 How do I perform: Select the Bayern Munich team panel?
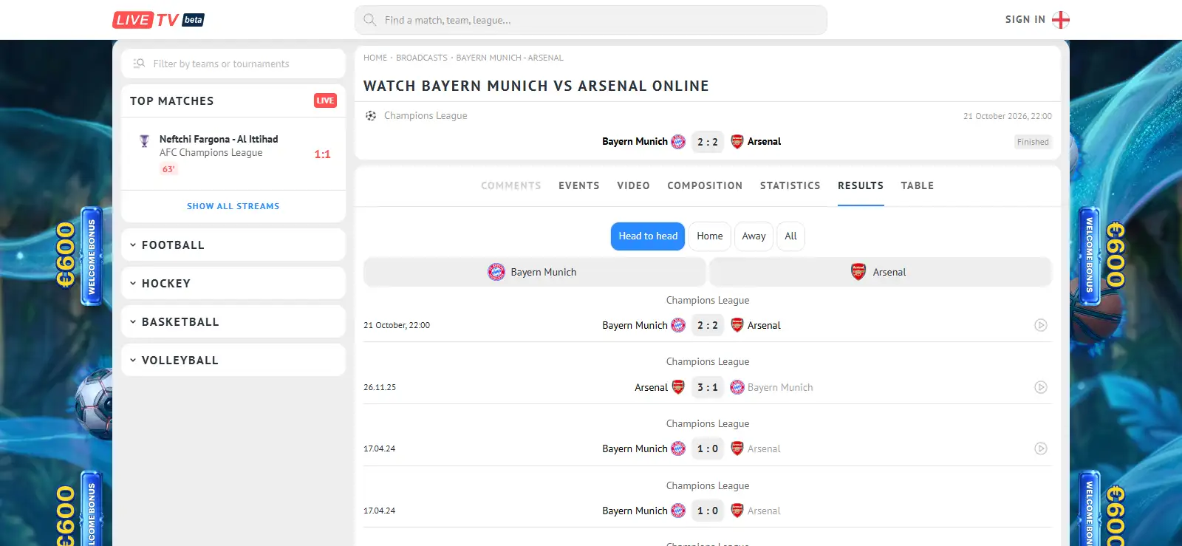coord(535,272)
